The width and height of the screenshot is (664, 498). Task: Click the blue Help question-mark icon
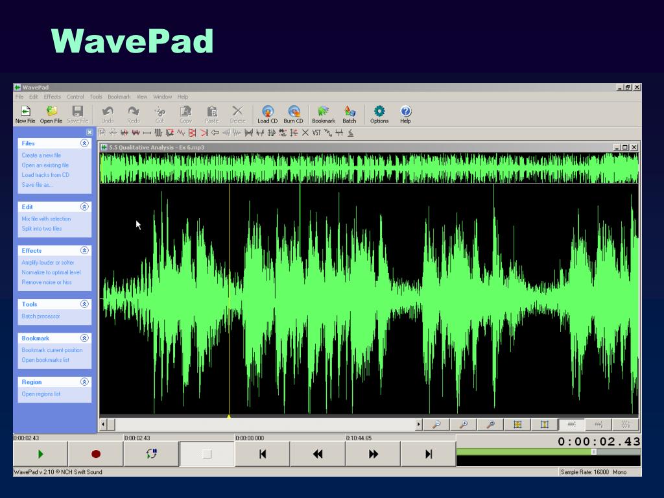(x=405, y=115)
